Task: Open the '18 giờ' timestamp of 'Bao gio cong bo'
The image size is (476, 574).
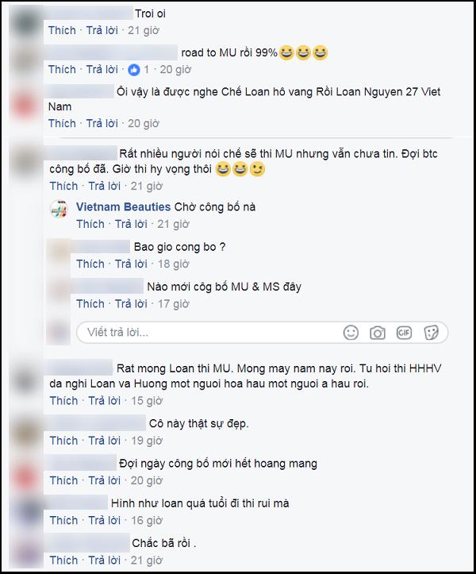Action: click(x=174, y=264)
